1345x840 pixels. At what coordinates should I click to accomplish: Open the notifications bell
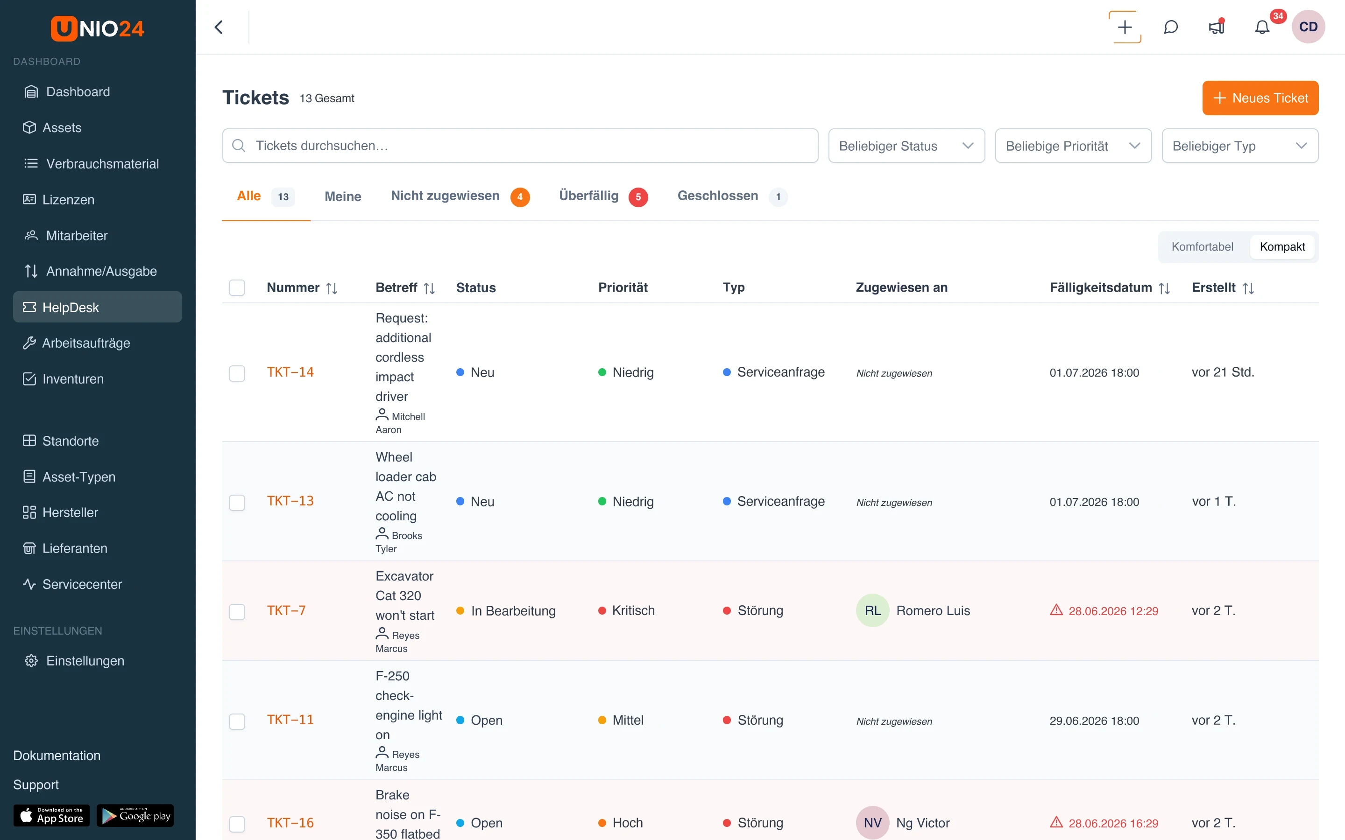pyautogui.click(x=1262, y=27)
